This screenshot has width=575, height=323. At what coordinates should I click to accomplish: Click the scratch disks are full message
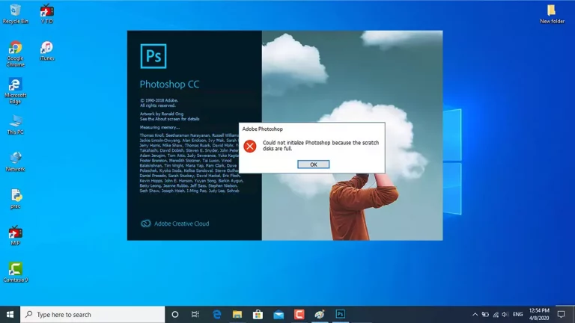[320, 145]
